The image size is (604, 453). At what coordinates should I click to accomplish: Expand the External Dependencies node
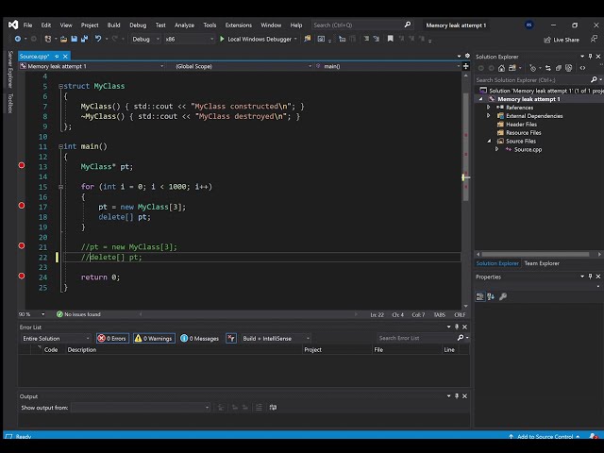click(x=489, y=115)
